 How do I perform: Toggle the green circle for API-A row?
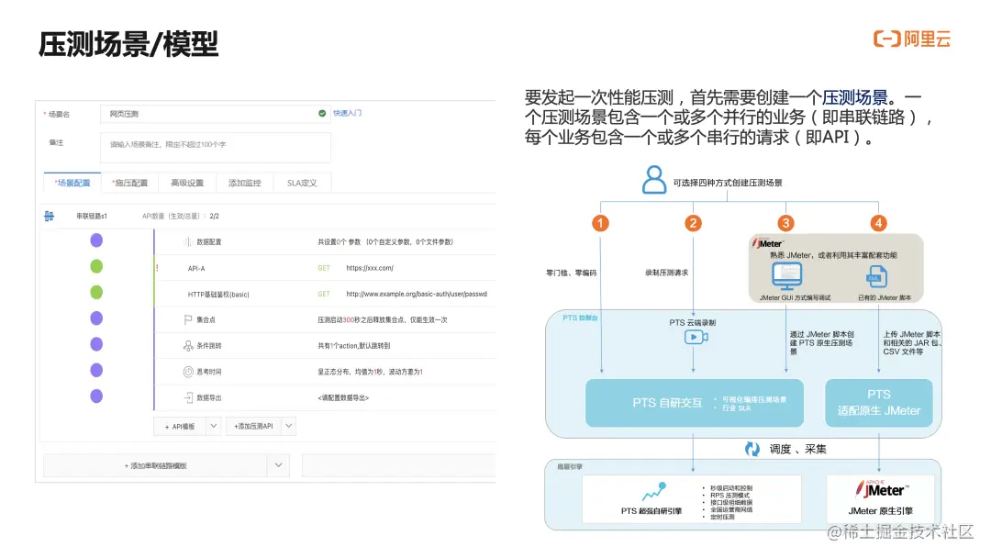click(96, 266)
